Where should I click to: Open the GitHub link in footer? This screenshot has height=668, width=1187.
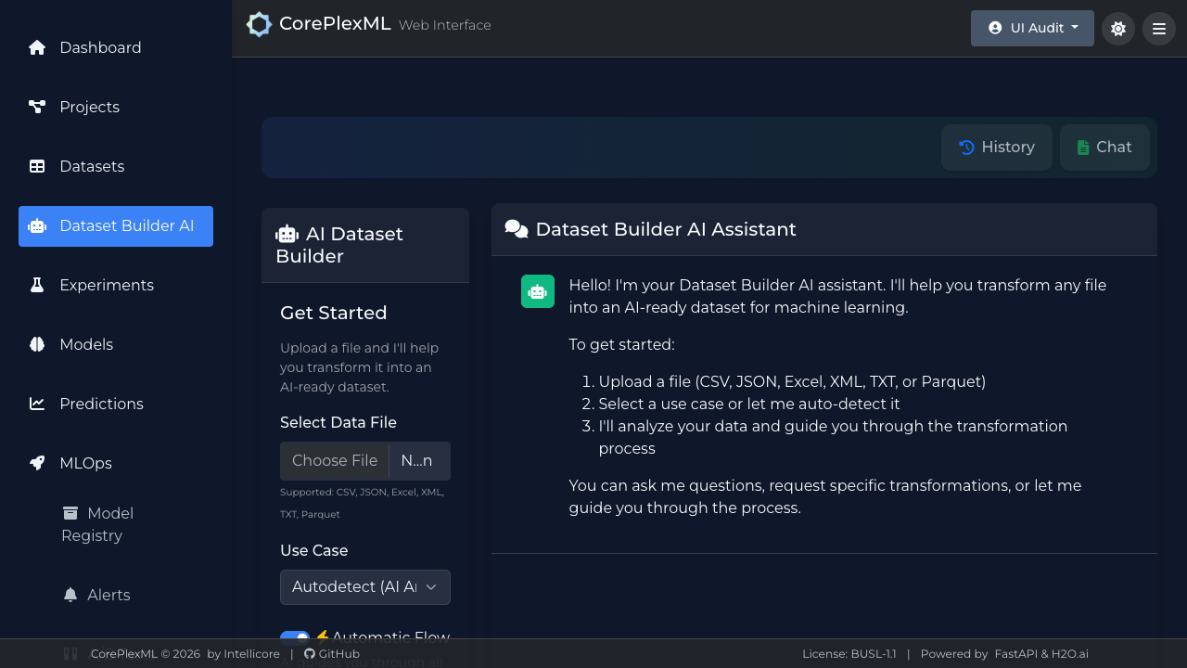click(332, 654)
